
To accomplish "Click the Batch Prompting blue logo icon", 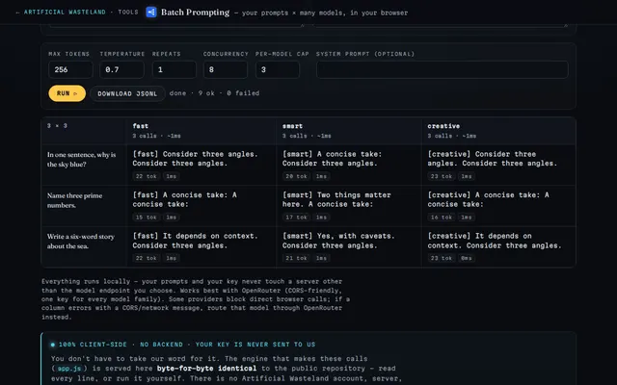I will pos(151,13).
